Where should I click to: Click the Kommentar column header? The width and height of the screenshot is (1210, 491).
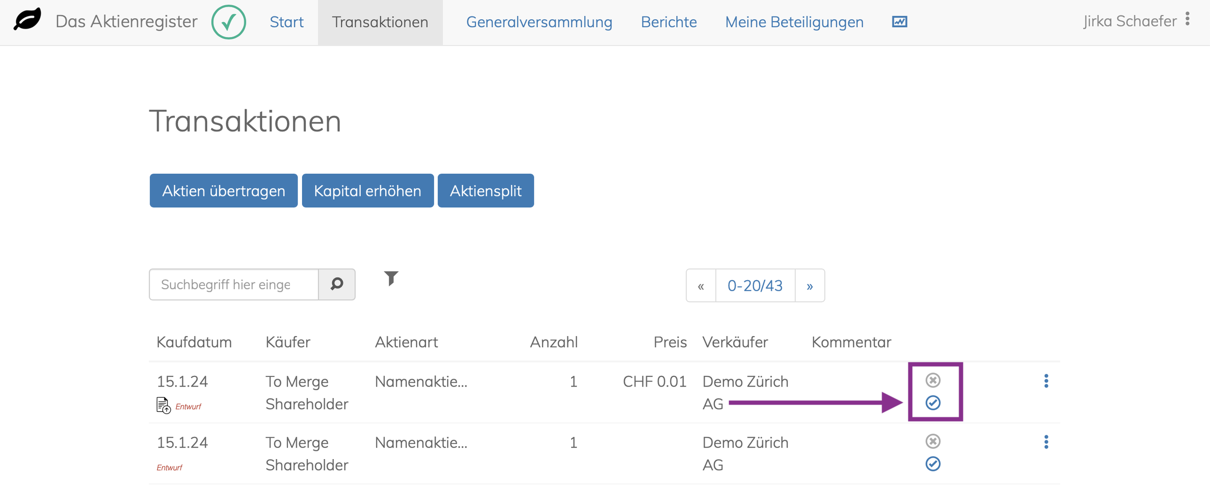tap(851, 342)
